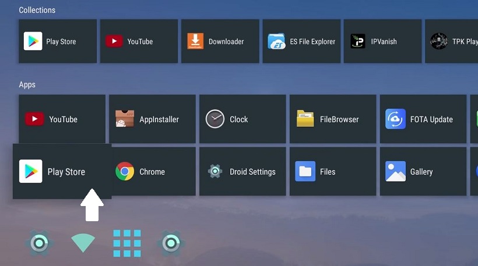Launch the IPVanish VPN app
The image size is (478, 266).
[382, 41]
